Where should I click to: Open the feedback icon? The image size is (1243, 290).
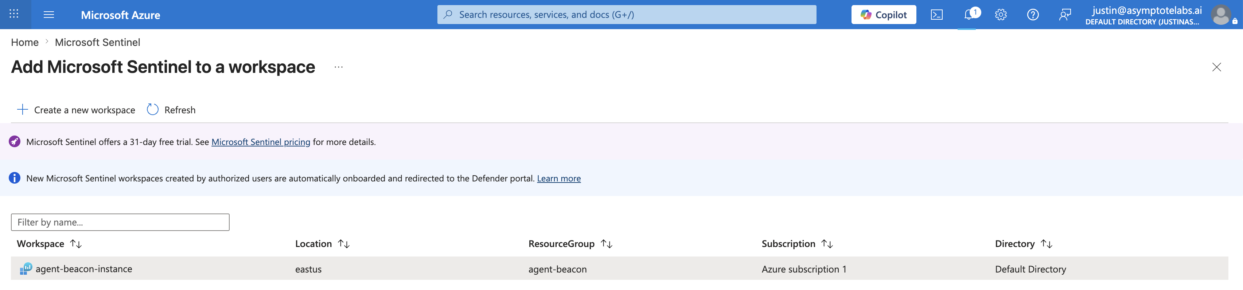click(1065, 15)
